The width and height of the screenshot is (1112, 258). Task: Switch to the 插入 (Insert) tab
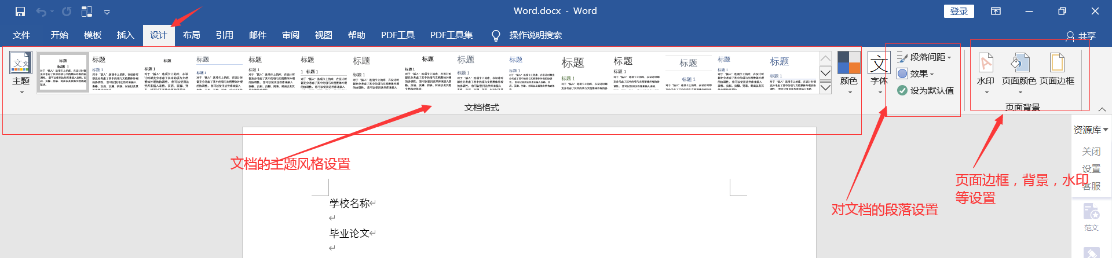click(126, 35)
